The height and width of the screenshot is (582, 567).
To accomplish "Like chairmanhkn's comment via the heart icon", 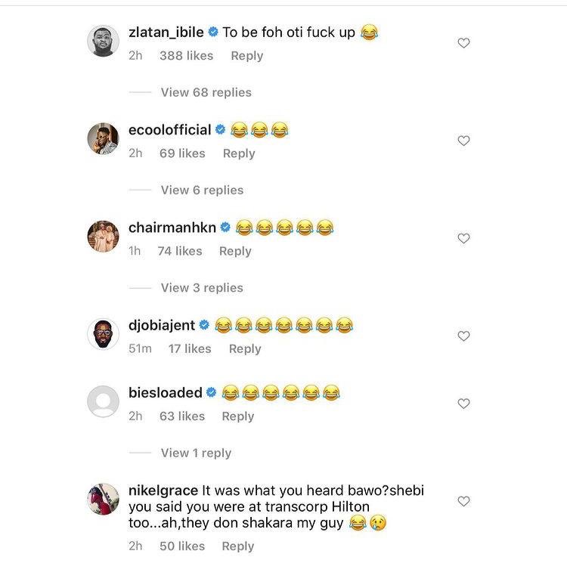I will (x=464, y=238).
